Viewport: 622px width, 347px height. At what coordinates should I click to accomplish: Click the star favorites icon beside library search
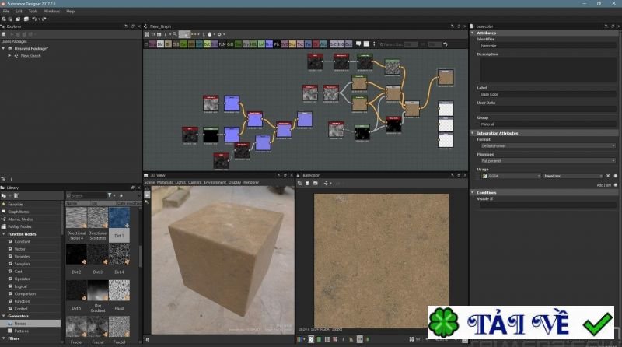[x=121, y=195]
